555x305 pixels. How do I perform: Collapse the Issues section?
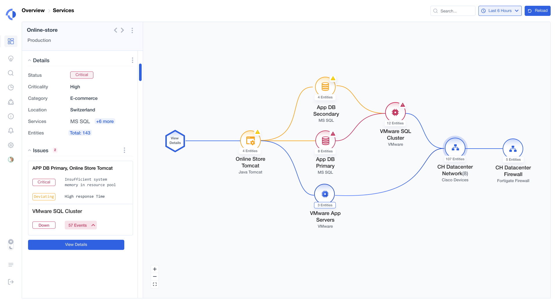tap(29, 150)
